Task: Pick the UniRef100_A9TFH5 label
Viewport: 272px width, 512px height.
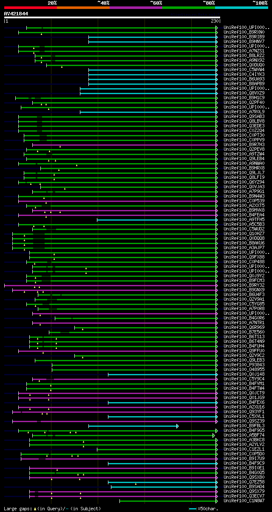Action: pos(244,219)
